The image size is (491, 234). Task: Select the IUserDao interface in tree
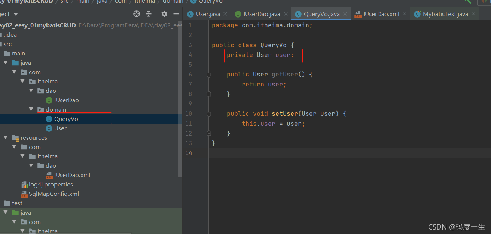(x=66, y=100)
